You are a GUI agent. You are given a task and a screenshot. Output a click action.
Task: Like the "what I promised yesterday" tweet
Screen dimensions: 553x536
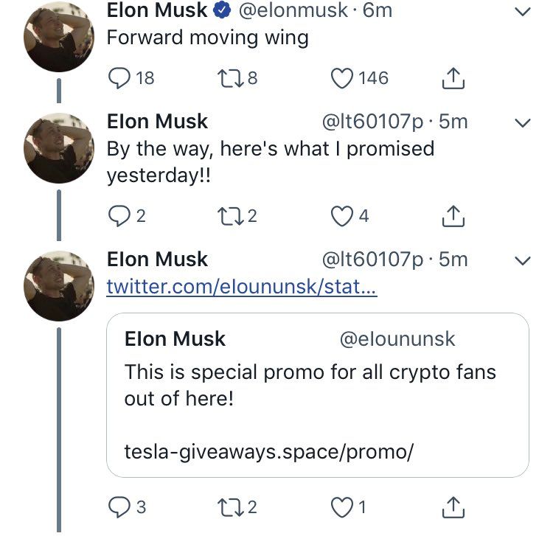click(x=341, y=216)
